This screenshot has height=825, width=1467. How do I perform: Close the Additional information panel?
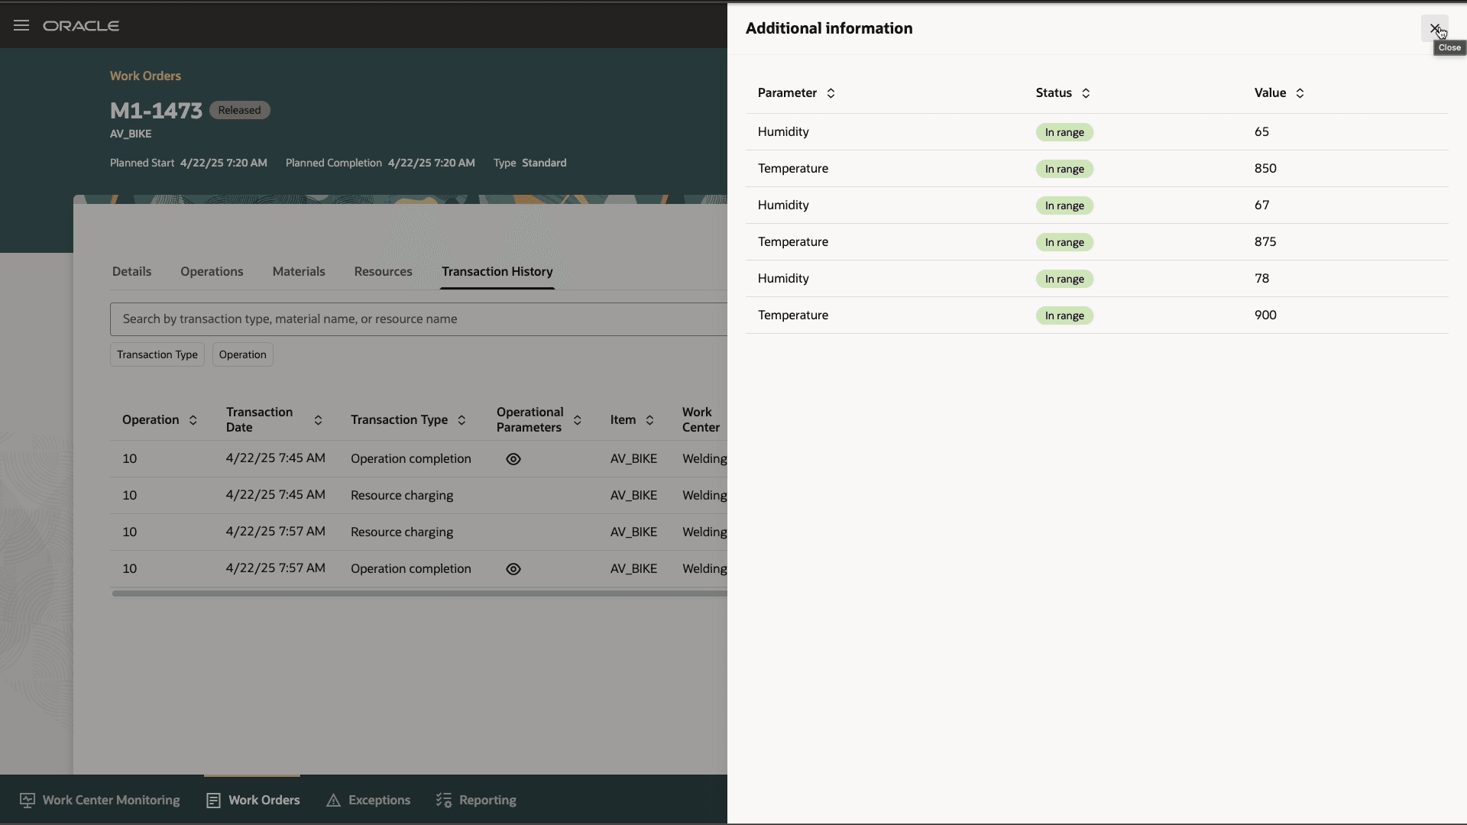(1434, 27)
